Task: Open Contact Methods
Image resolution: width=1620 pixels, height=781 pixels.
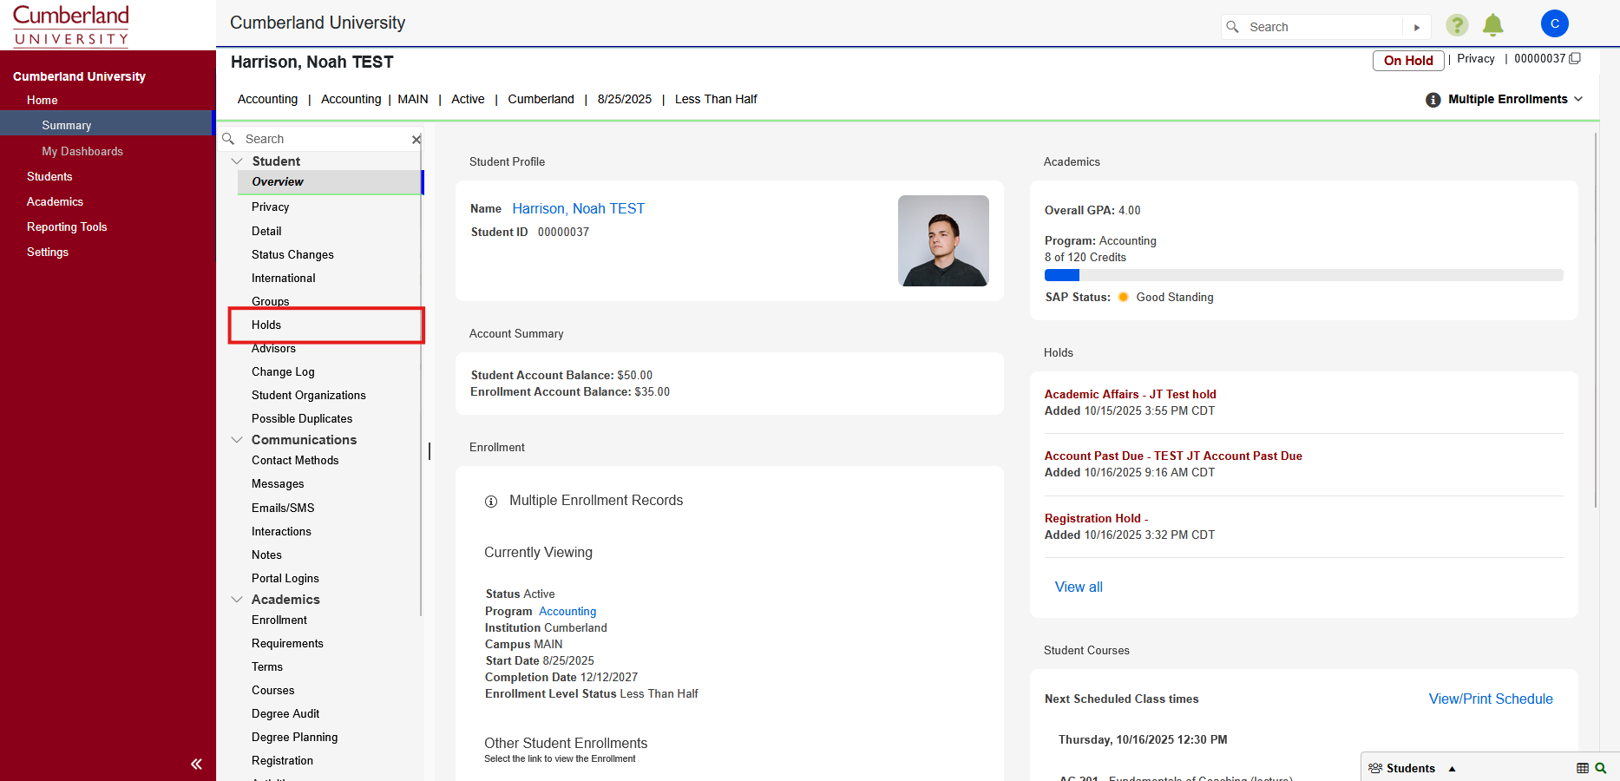Action: (x=295, y=460)
